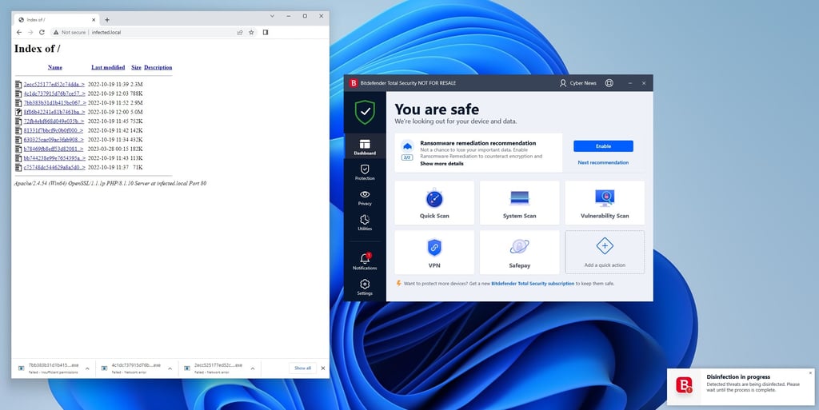The image size is (819, 410).
Task: Expand options for 2ecc525177ed52c download
Action: (252, 368)
